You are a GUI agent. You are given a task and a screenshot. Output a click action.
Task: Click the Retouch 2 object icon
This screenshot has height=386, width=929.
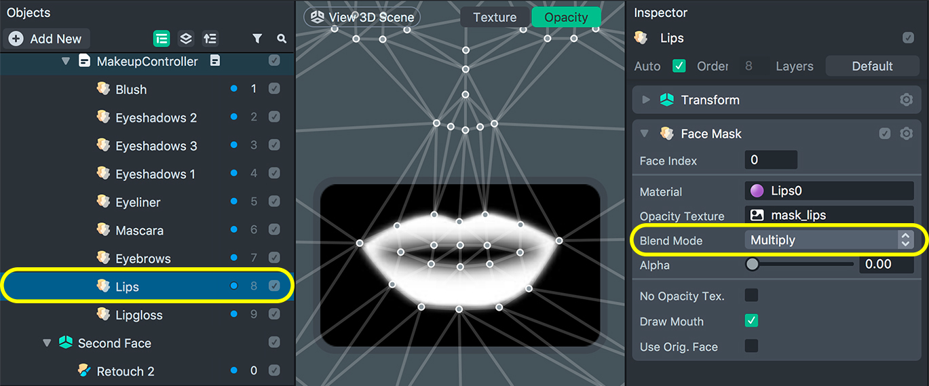[84, 370]
